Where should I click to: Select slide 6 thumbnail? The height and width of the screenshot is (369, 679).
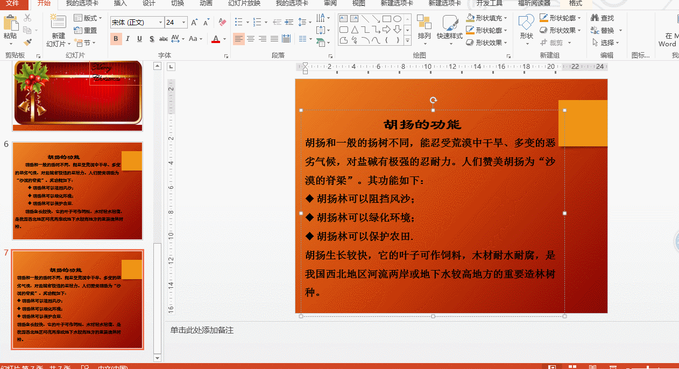click(x=77, y=191)
